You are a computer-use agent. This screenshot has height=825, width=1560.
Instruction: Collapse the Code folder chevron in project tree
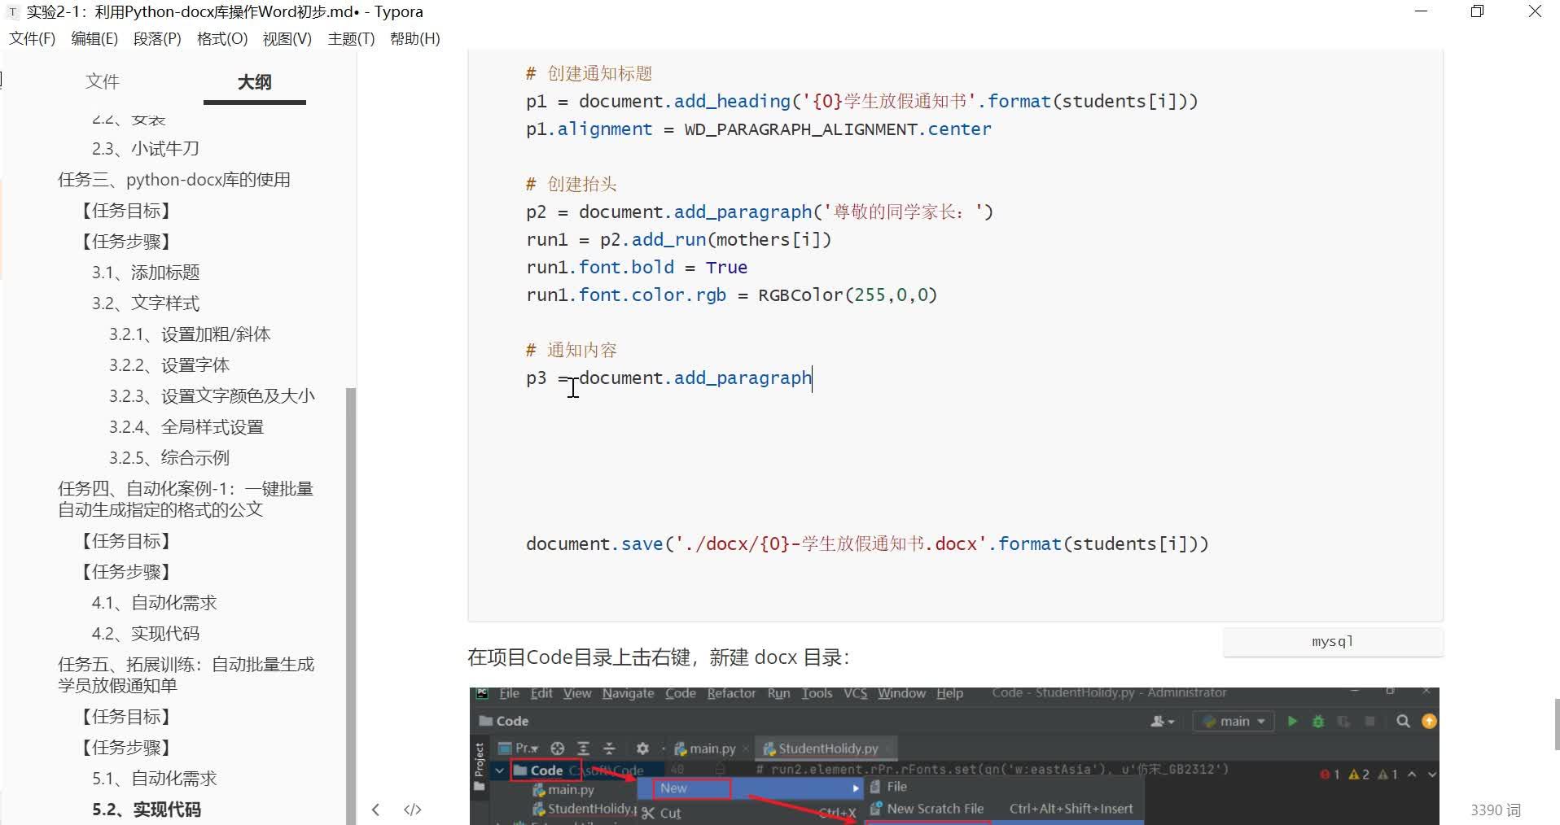point(499,770)
